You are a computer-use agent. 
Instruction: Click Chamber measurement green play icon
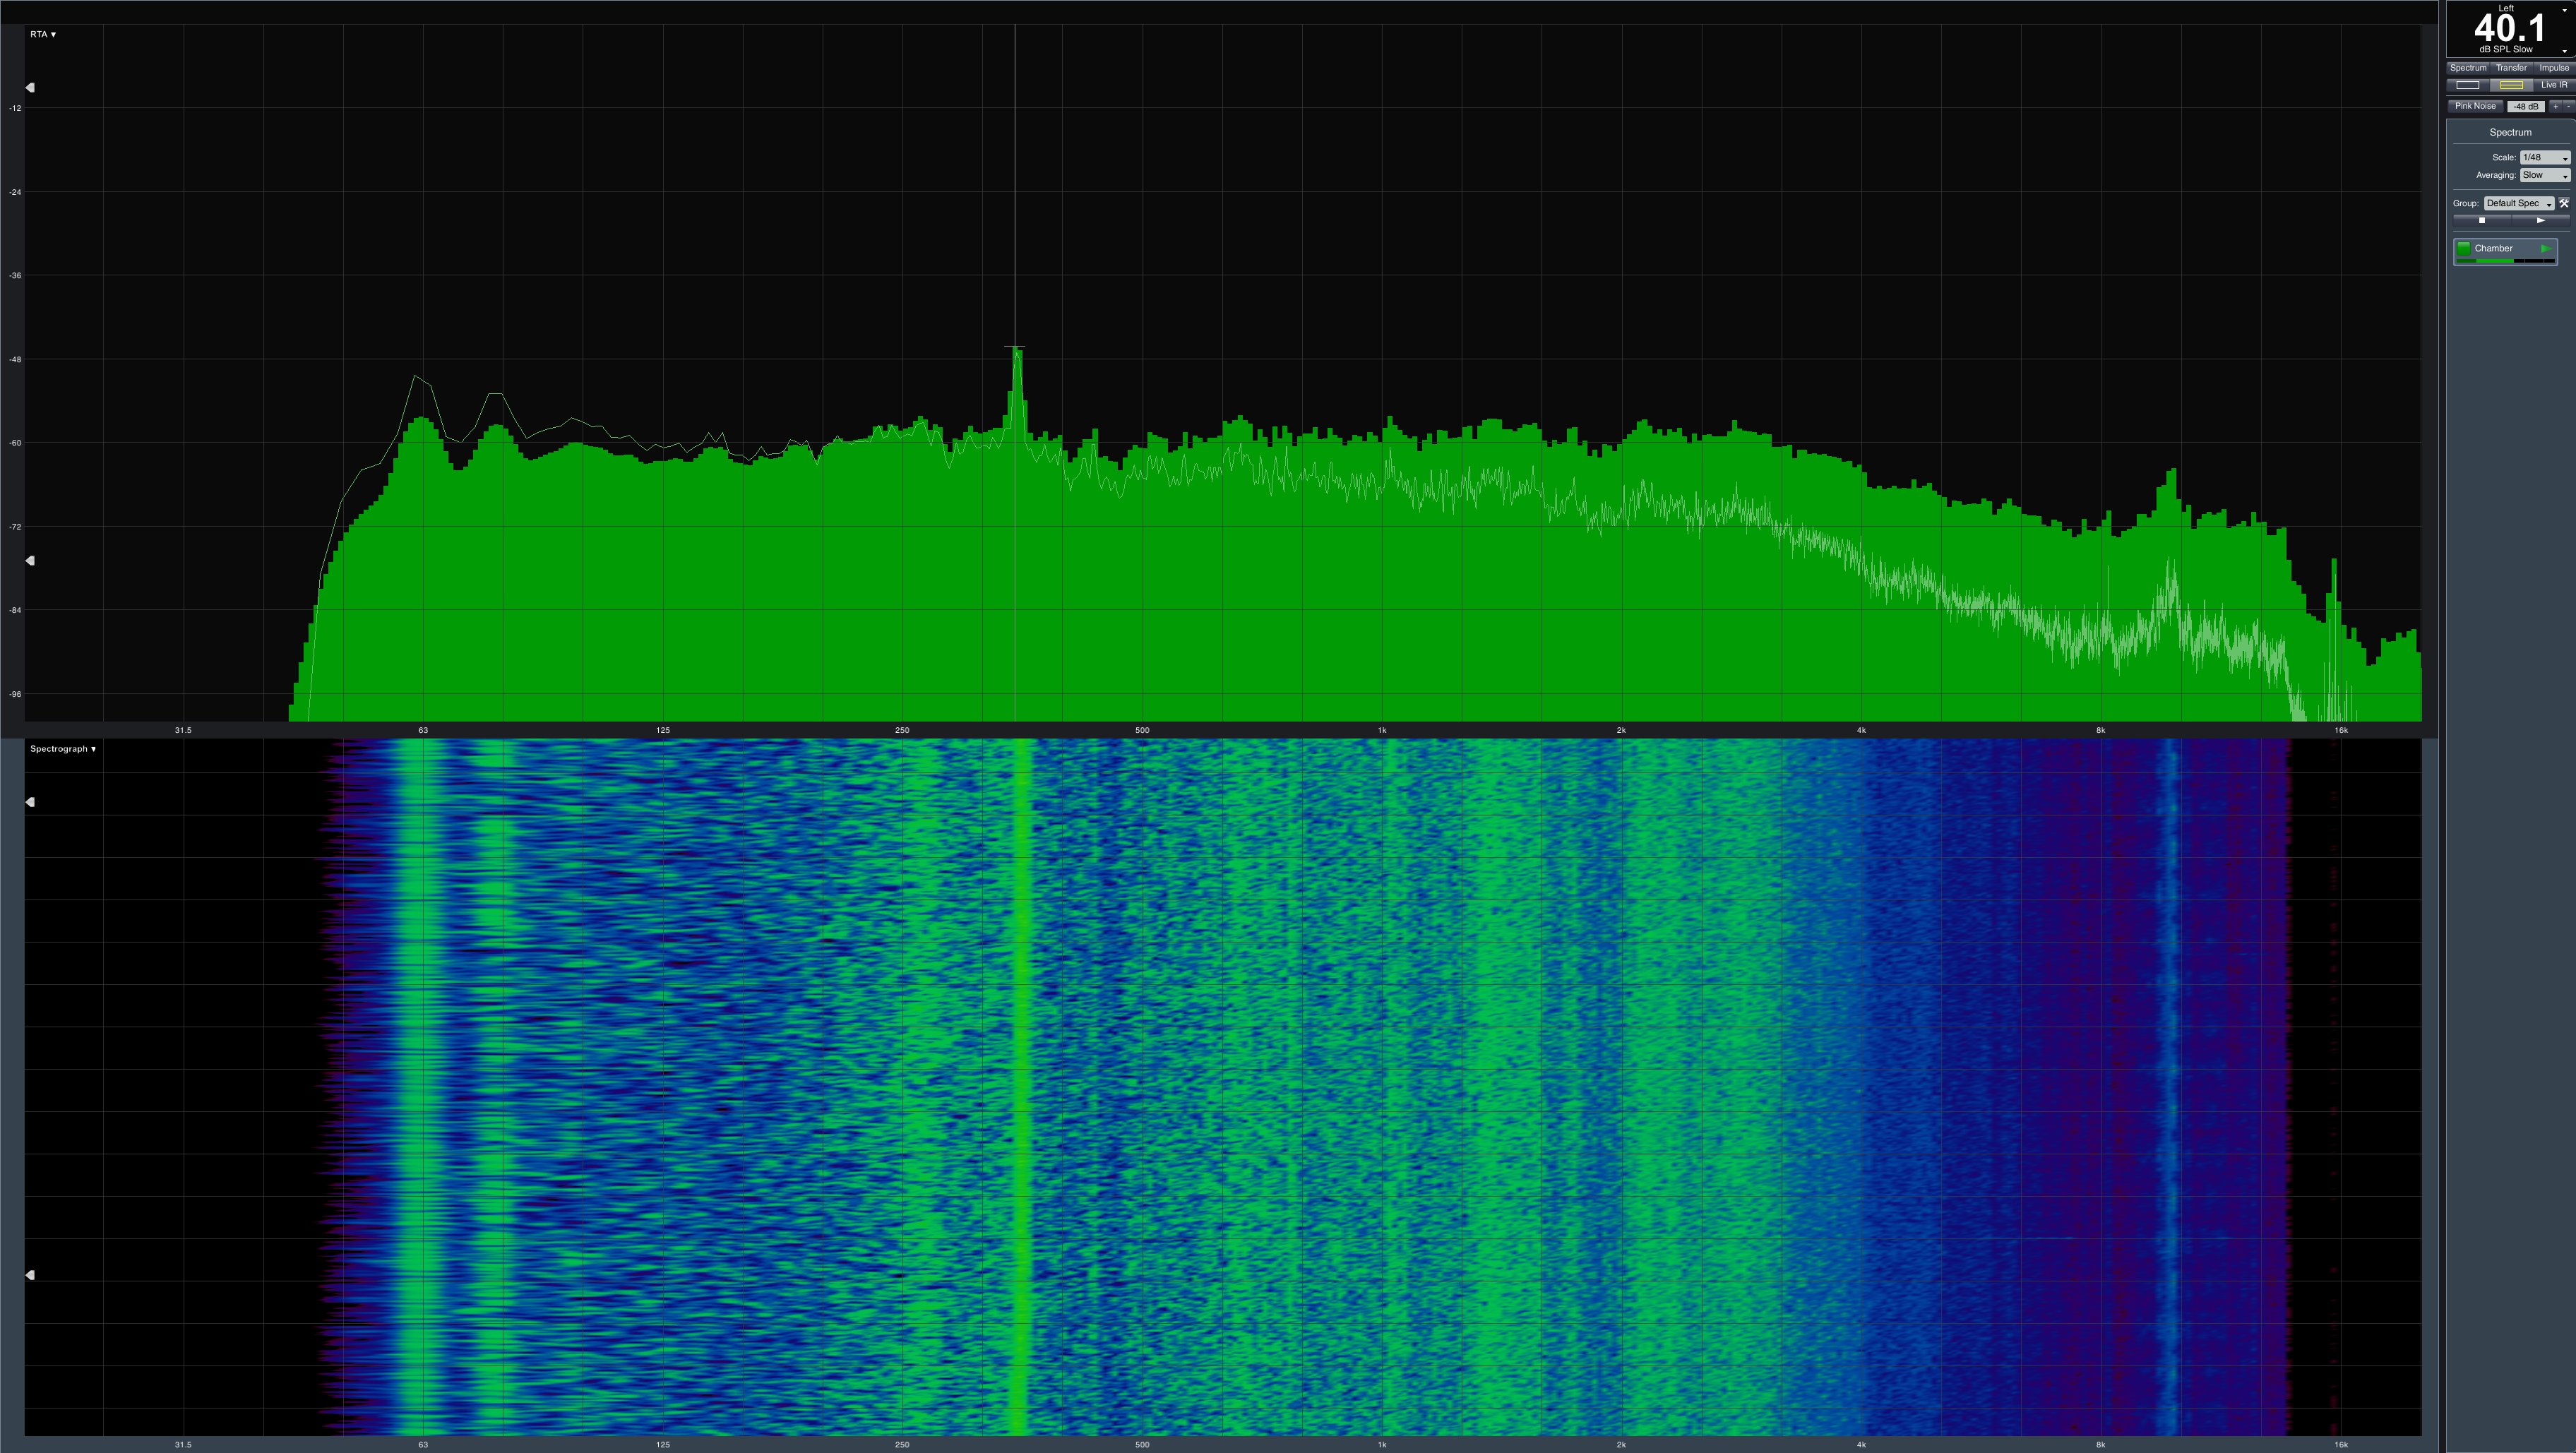pyautogui.click(x=2545, y=248)
